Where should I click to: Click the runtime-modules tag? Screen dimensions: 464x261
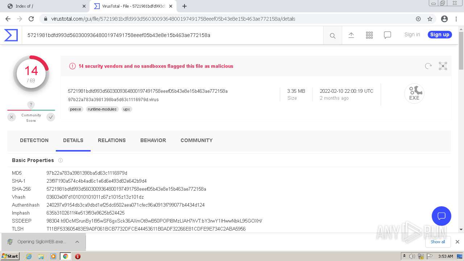click(102, 109)
